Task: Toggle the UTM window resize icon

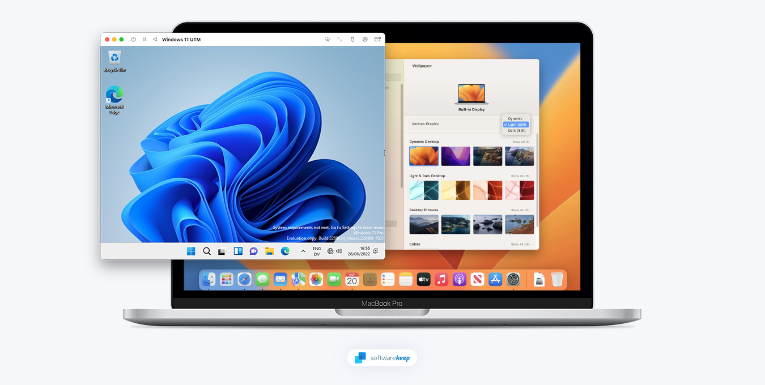Action: pos(339,40)
